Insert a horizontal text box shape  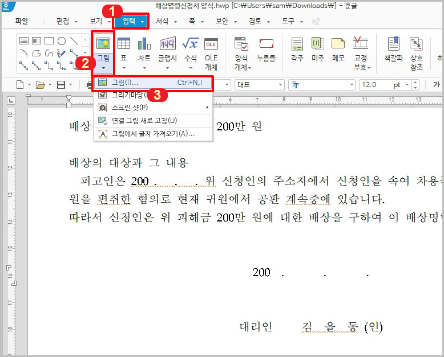point(24,41)
